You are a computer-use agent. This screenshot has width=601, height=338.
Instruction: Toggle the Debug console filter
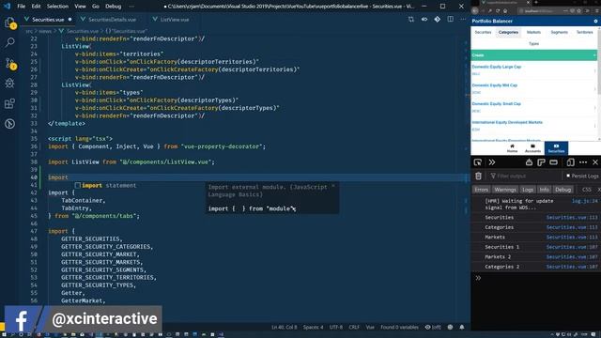562,190
